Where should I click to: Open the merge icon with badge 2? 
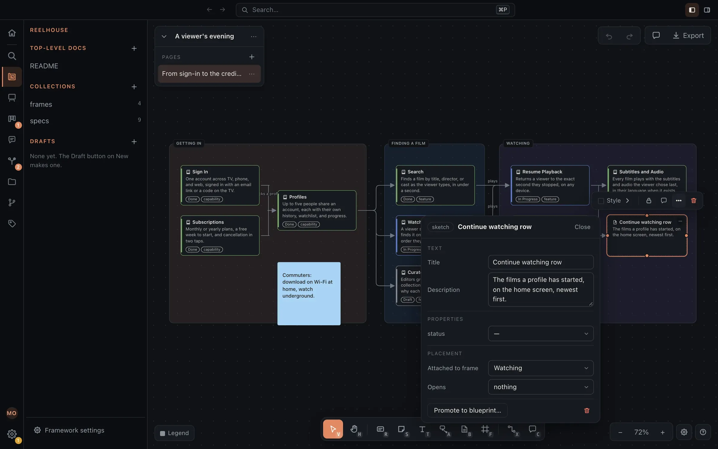click(x=12, y=161)
